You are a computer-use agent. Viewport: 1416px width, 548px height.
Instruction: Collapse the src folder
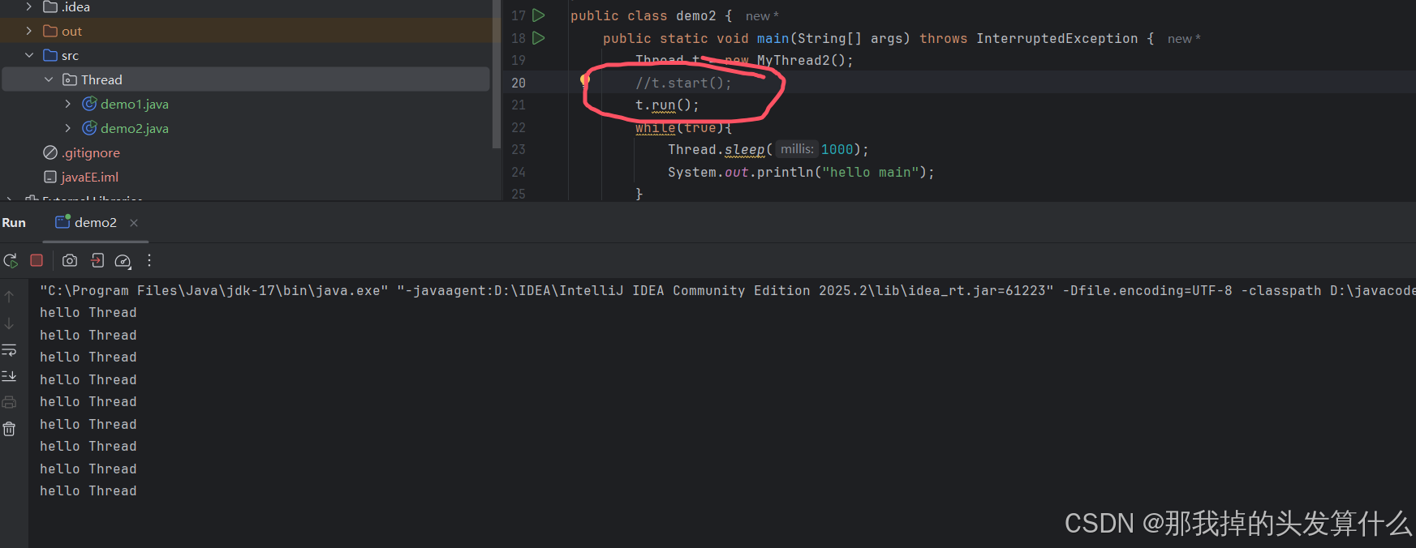click(29, 55)
